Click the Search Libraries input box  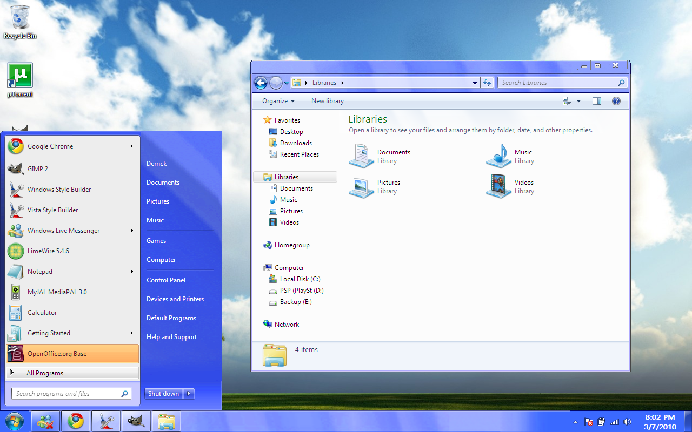pyautogui.click(x=557, y=83)
